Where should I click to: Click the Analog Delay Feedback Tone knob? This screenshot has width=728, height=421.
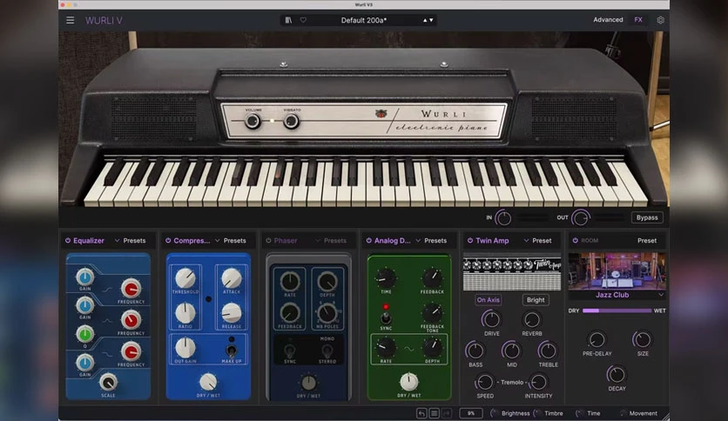tap(432, 313)
